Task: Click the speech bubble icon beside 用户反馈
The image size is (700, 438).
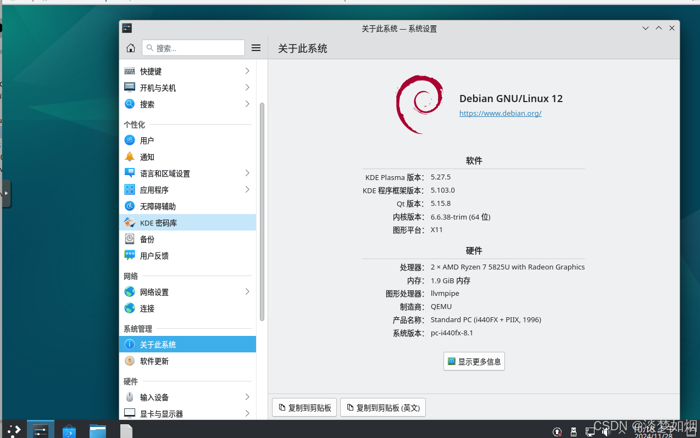Action: click(130, 255)
